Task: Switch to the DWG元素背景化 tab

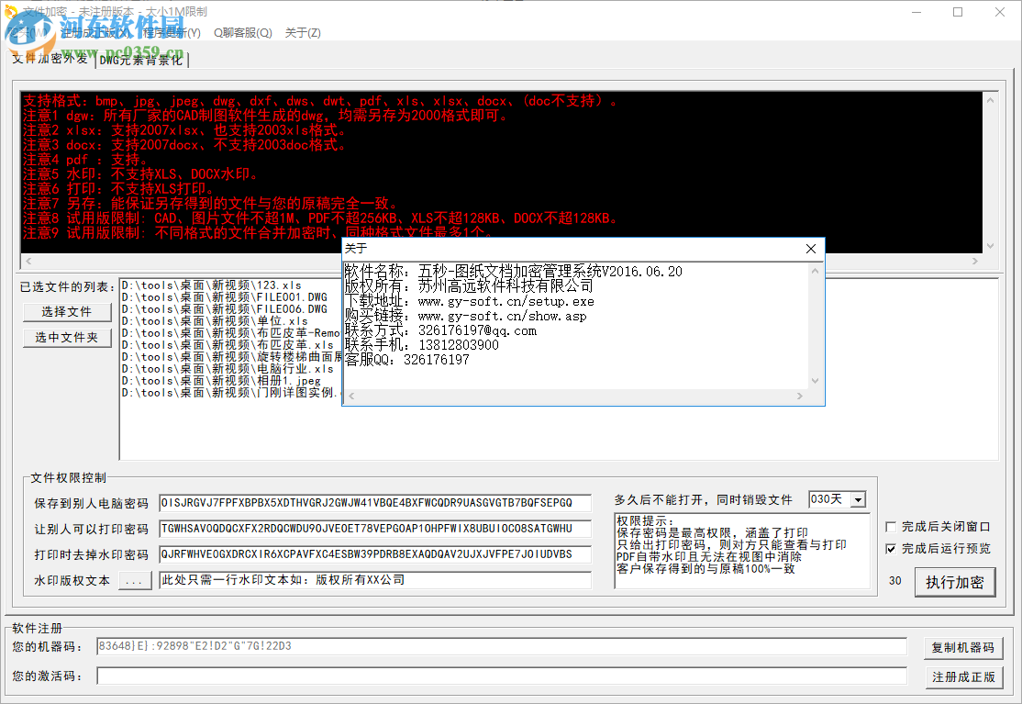Action: (141, 60)
